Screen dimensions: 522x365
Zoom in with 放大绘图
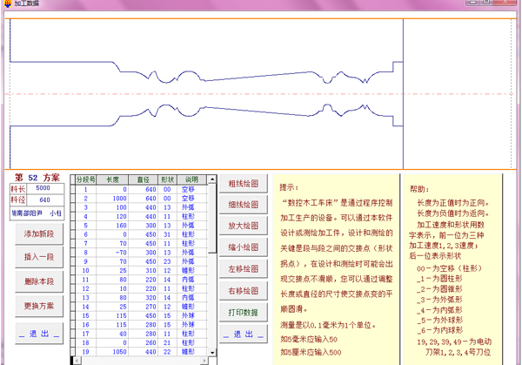244,226
